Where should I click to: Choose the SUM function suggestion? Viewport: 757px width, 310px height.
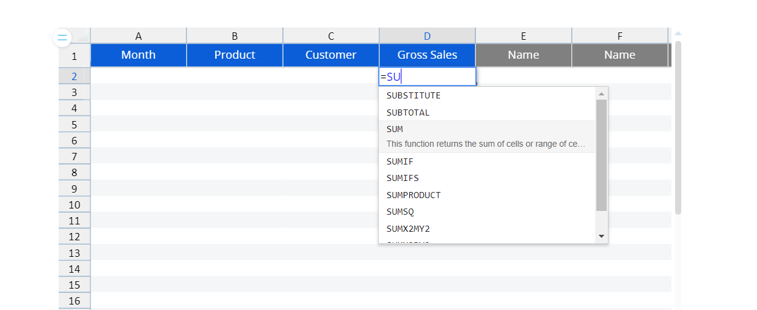coord(487,136)
